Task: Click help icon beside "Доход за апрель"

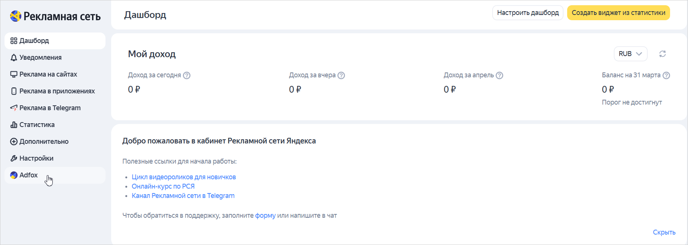Action: pyautogui.click(x=499, y=75)
